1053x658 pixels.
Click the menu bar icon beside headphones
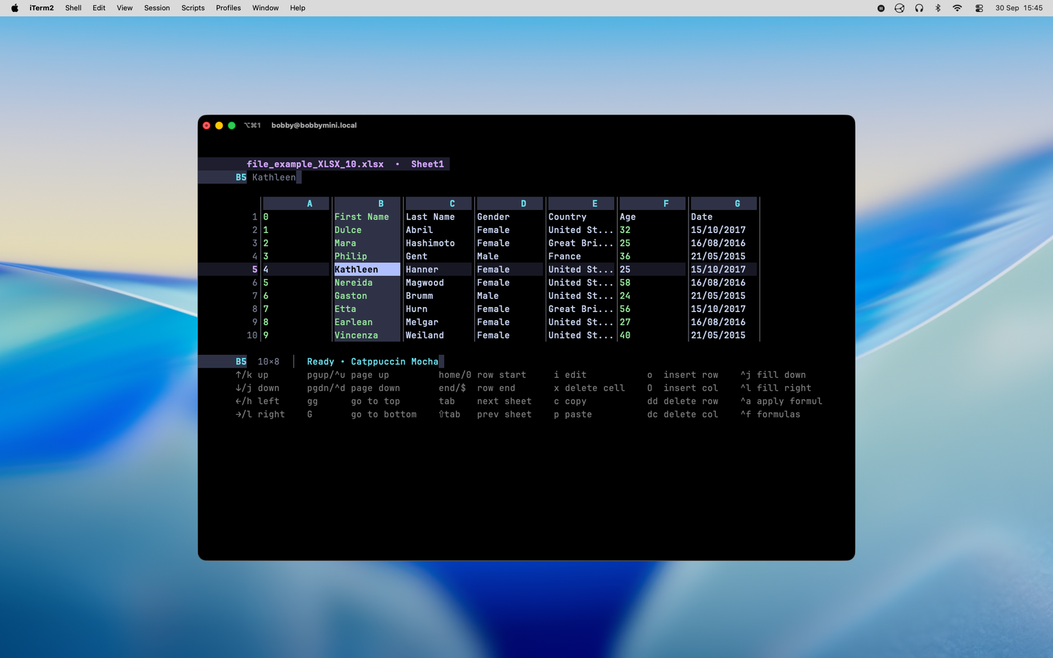[899, 8]
